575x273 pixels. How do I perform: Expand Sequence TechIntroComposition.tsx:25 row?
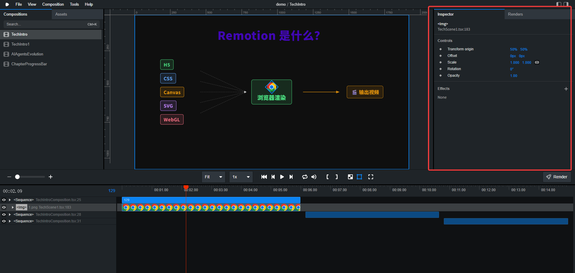pyautogui.click(x=10, y=200)
